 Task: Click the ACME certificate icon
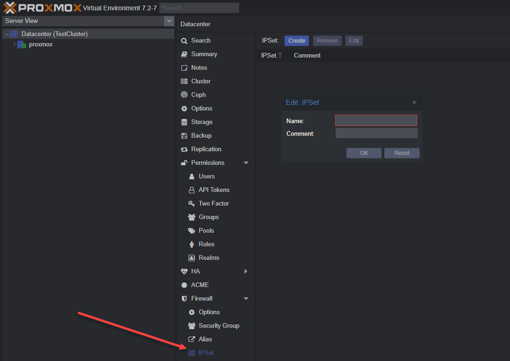point(184,285)
